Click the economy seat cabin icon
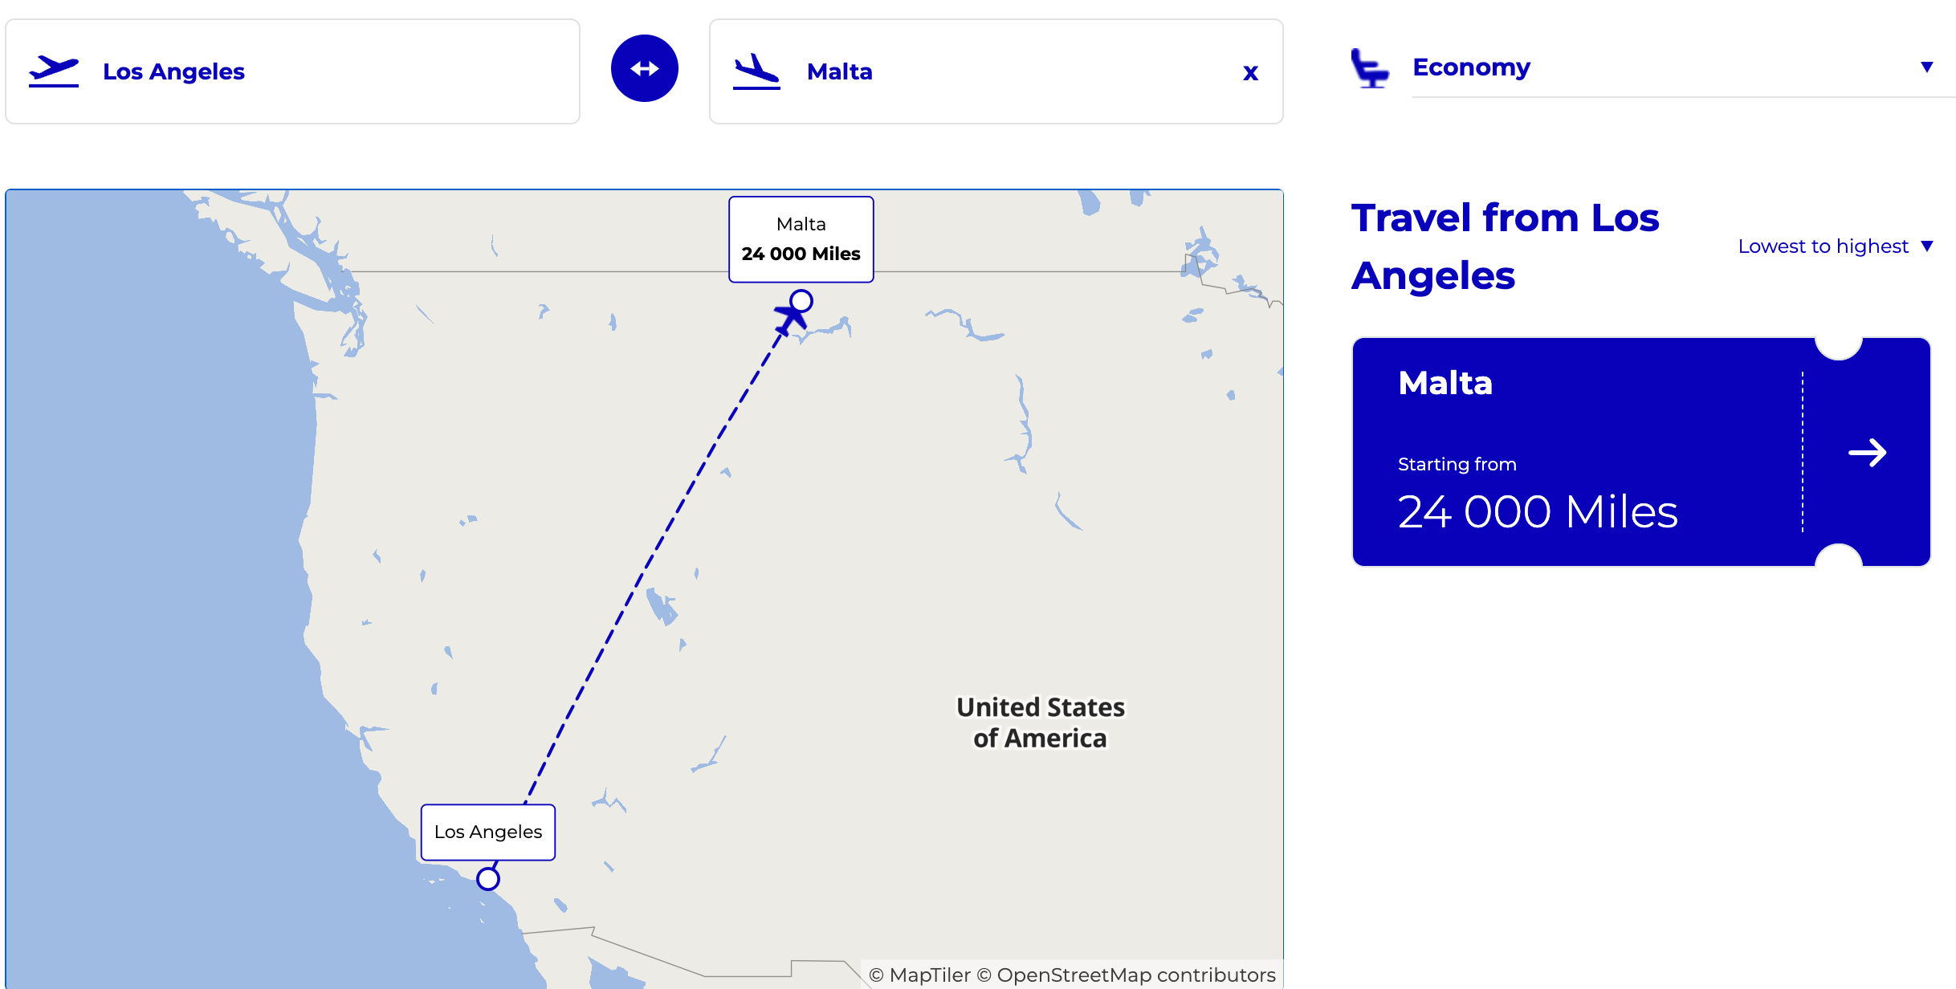Viewport: 1956px width, 989px height. [x=1370, y=67]
